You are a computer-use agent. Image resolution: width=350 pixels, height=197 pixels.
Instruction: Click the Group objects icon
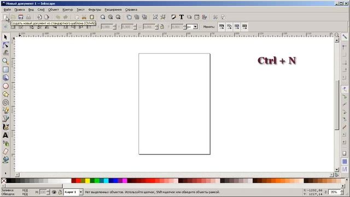tap(155, 17)
